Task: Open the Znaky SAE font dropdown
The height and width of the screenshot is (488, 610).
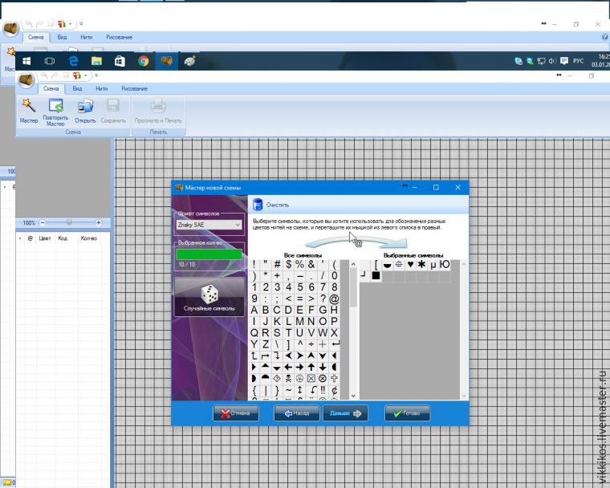Action: (209, 225)
